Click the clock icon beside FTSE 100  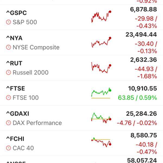9,98
